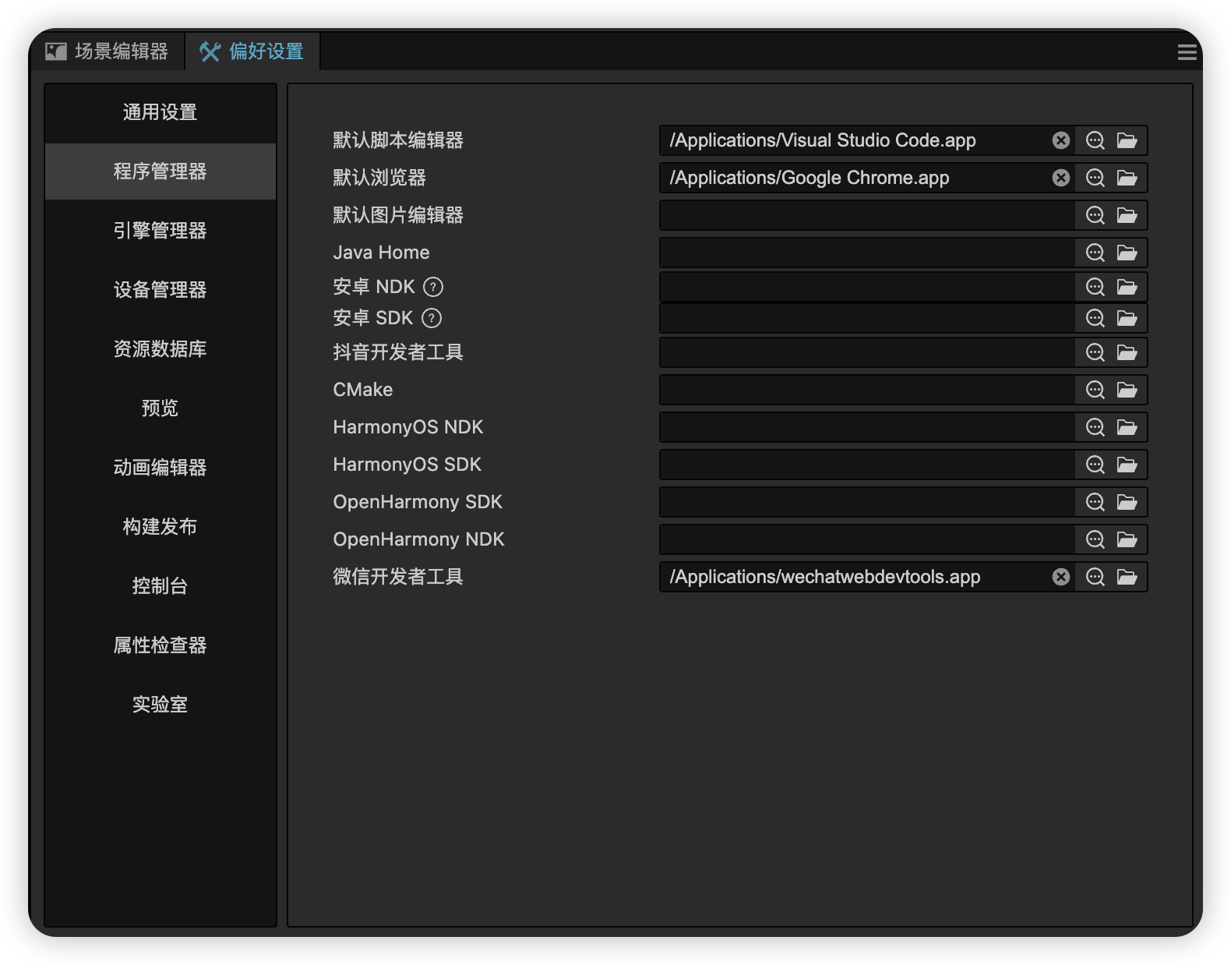Open folder browser for default browser path

[x=1127, y=178]
